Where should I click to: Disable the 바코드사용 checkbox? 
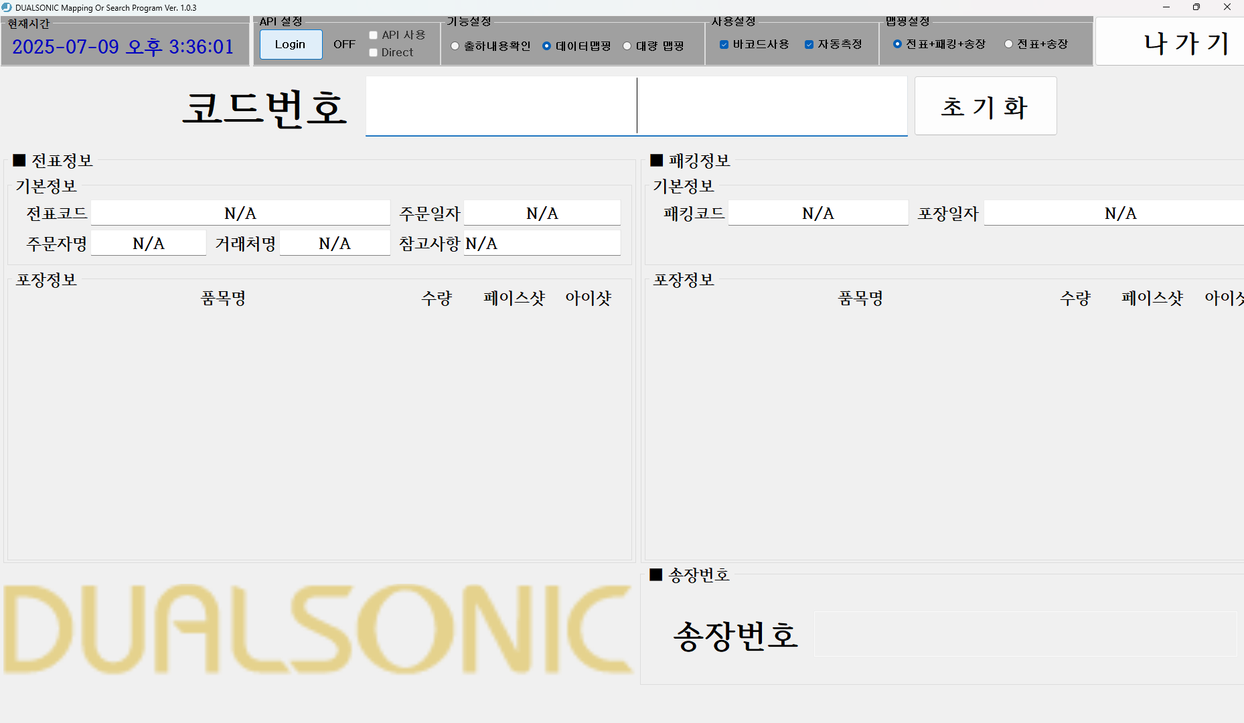click(x=724, y=44)
